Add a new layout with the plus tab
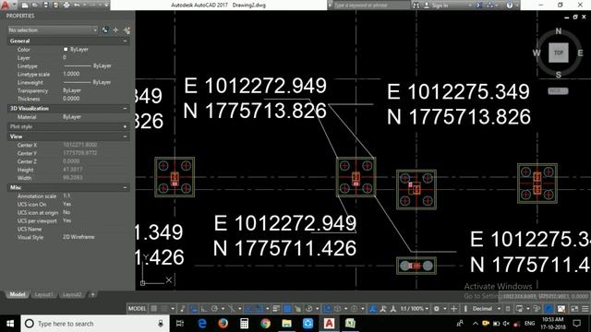 [92, 294]
